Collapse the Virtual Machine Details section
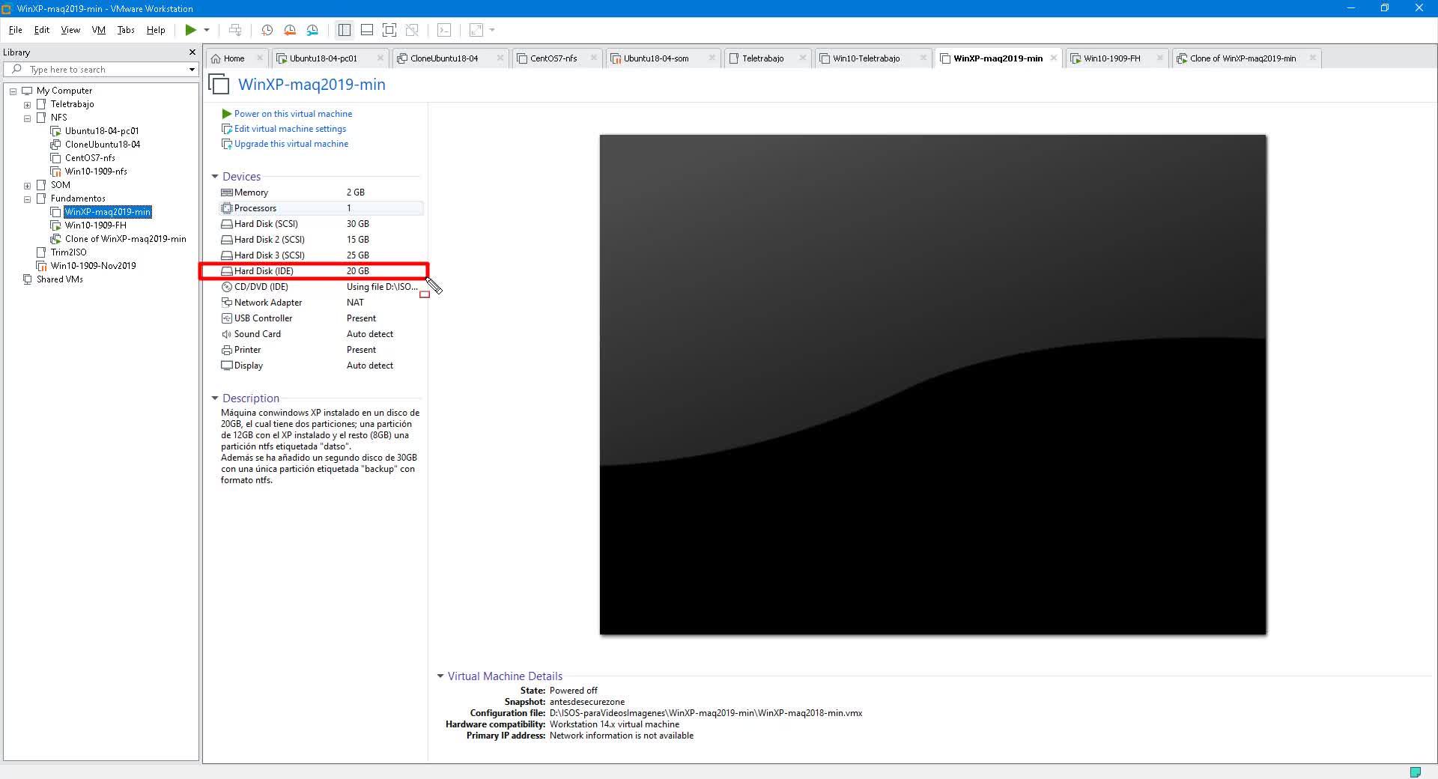This screenshot has height=779, width=1438. tap(440, 676)
